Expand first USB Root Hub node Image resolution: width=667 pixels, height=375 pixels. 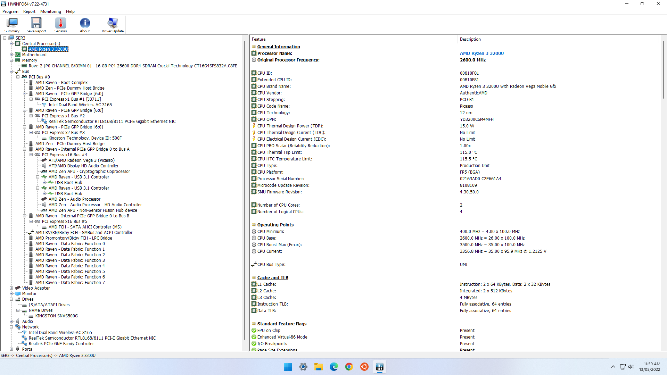pyautogui.click(x=44, y=183)
